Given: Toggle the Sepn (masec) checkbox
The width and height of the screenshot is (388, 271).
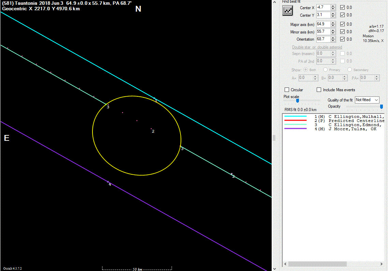Looking at the screenshot, I should (343, 54).
